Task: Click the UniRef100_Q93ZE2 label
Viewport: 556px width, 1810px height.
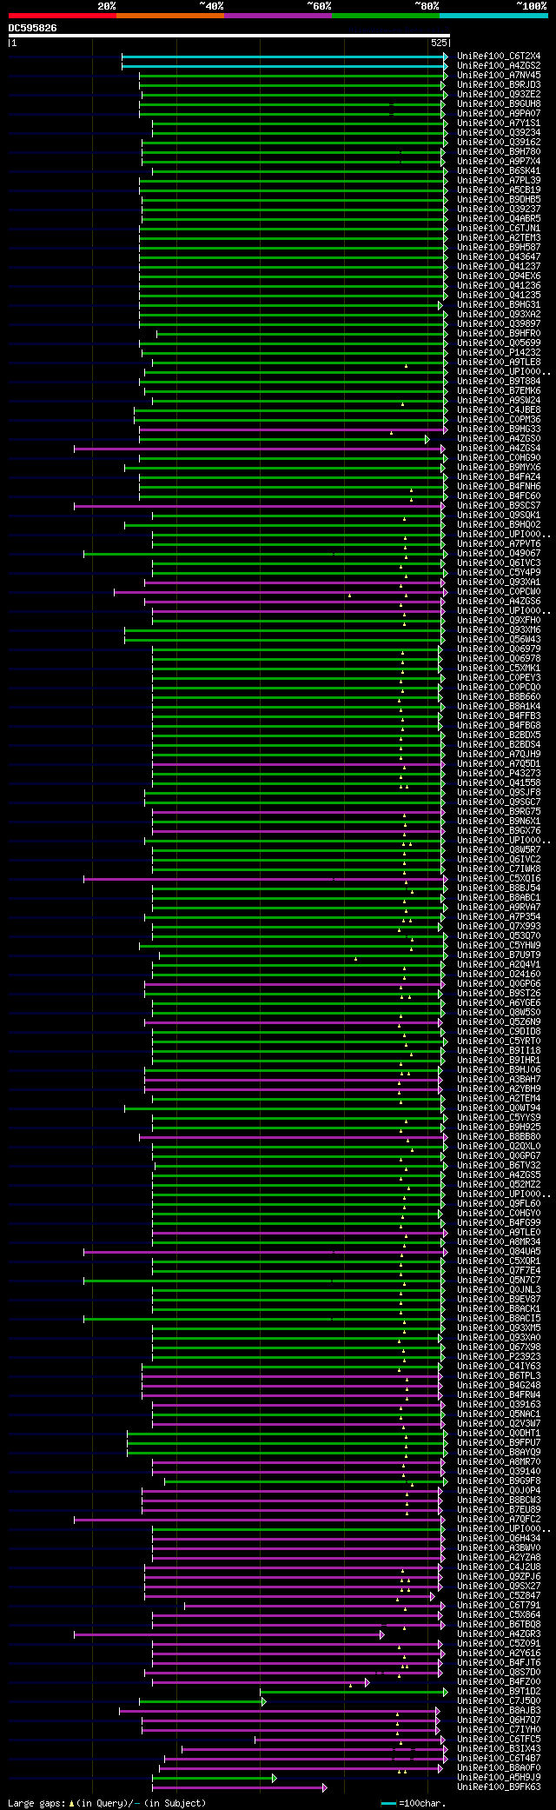Action: click(499, 95)
